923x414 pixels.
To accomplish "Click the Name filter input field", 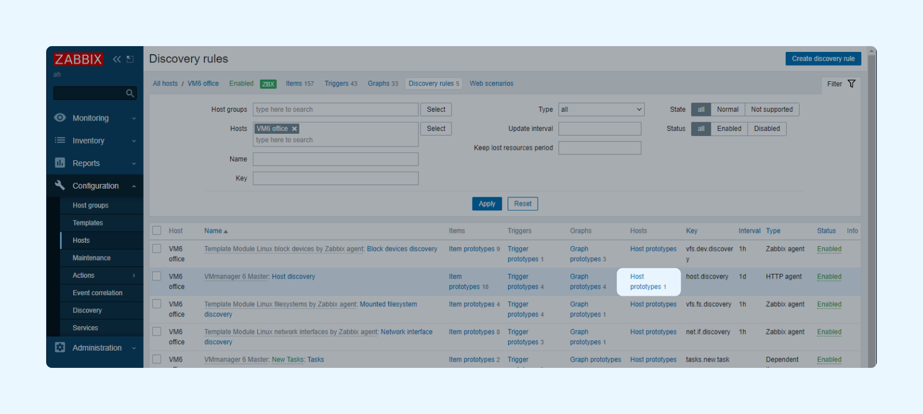I will point(336,159).
